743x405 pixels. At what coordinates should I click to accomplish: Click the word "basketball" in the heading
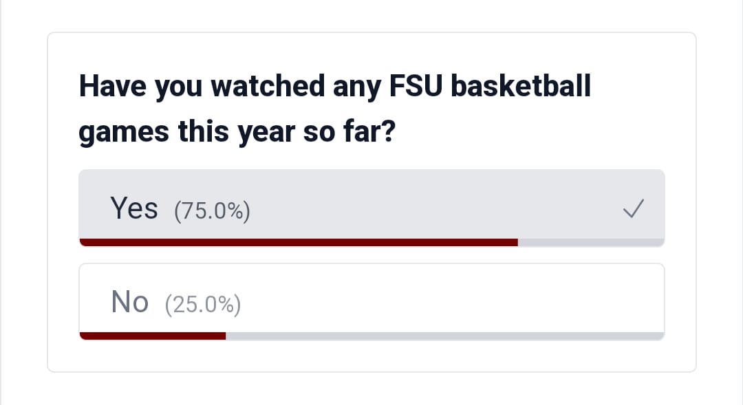pyautogui.click(x=521, y=86)
